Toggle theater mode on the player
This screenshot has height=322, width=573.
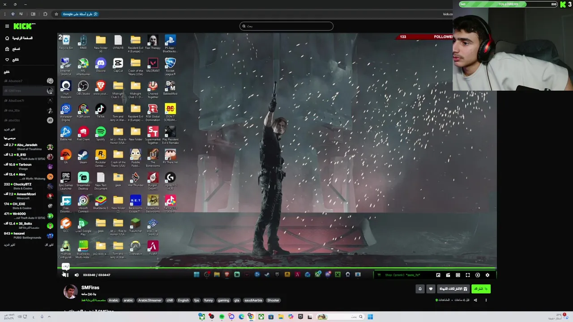pyautogui.click(x=458, y=275)
